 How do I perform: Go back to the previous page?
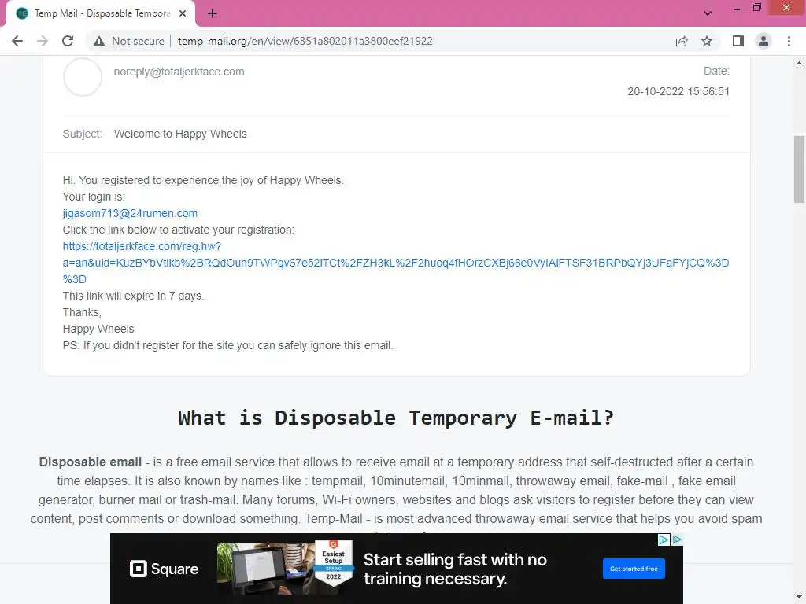[x=17, y=41]
